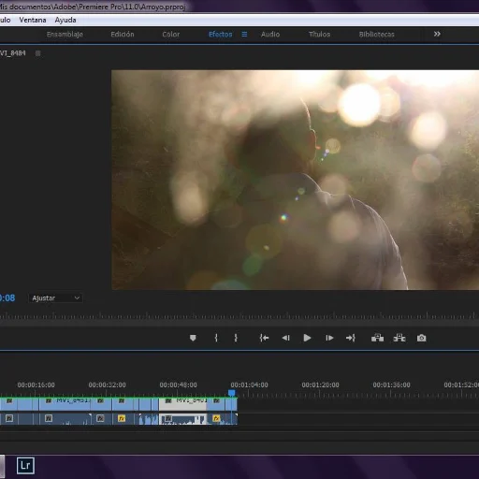Show more workspaces with double chevron
This screenshot has height=479, width=479.
pos(437,34)
